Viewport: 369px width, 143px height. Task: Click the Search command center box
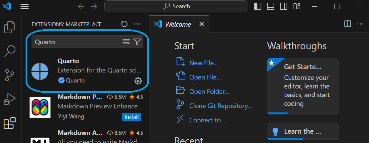pos(176,6)
